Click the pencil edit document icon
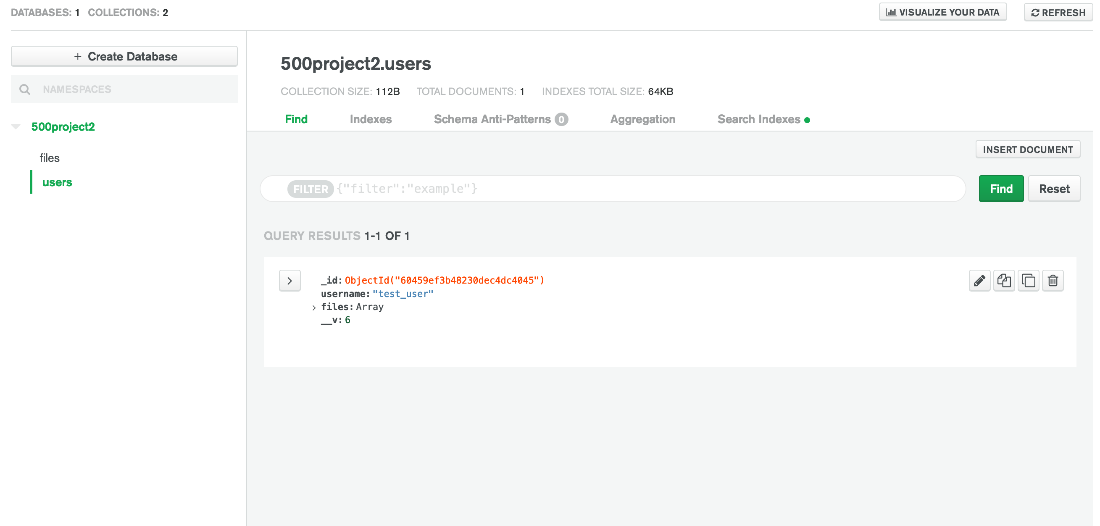 979,281
